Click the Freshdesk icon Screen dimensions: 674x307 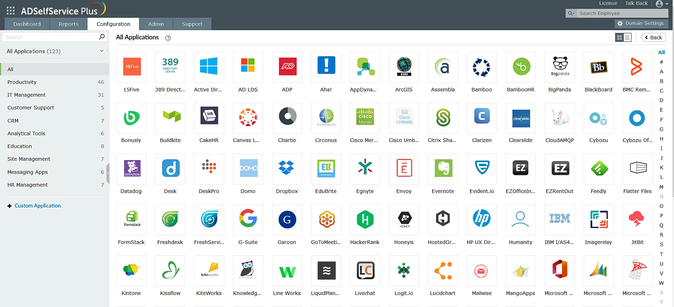pos(170,220)
